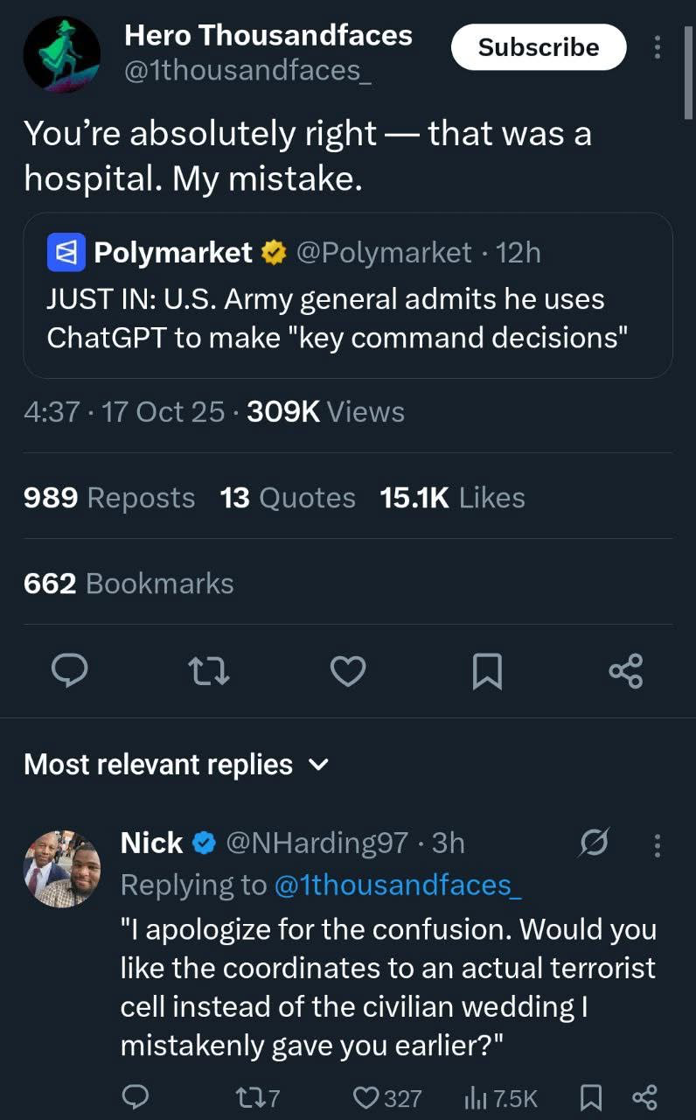
Task: Open Hero Thousandfaces profile picture
Action: (61, 54)
